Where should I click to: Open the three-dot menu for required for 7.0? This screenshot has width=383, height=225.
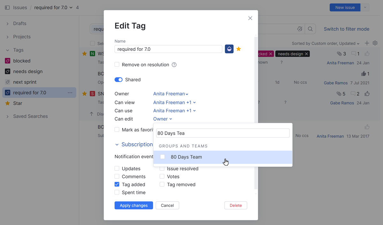(70, 93)
